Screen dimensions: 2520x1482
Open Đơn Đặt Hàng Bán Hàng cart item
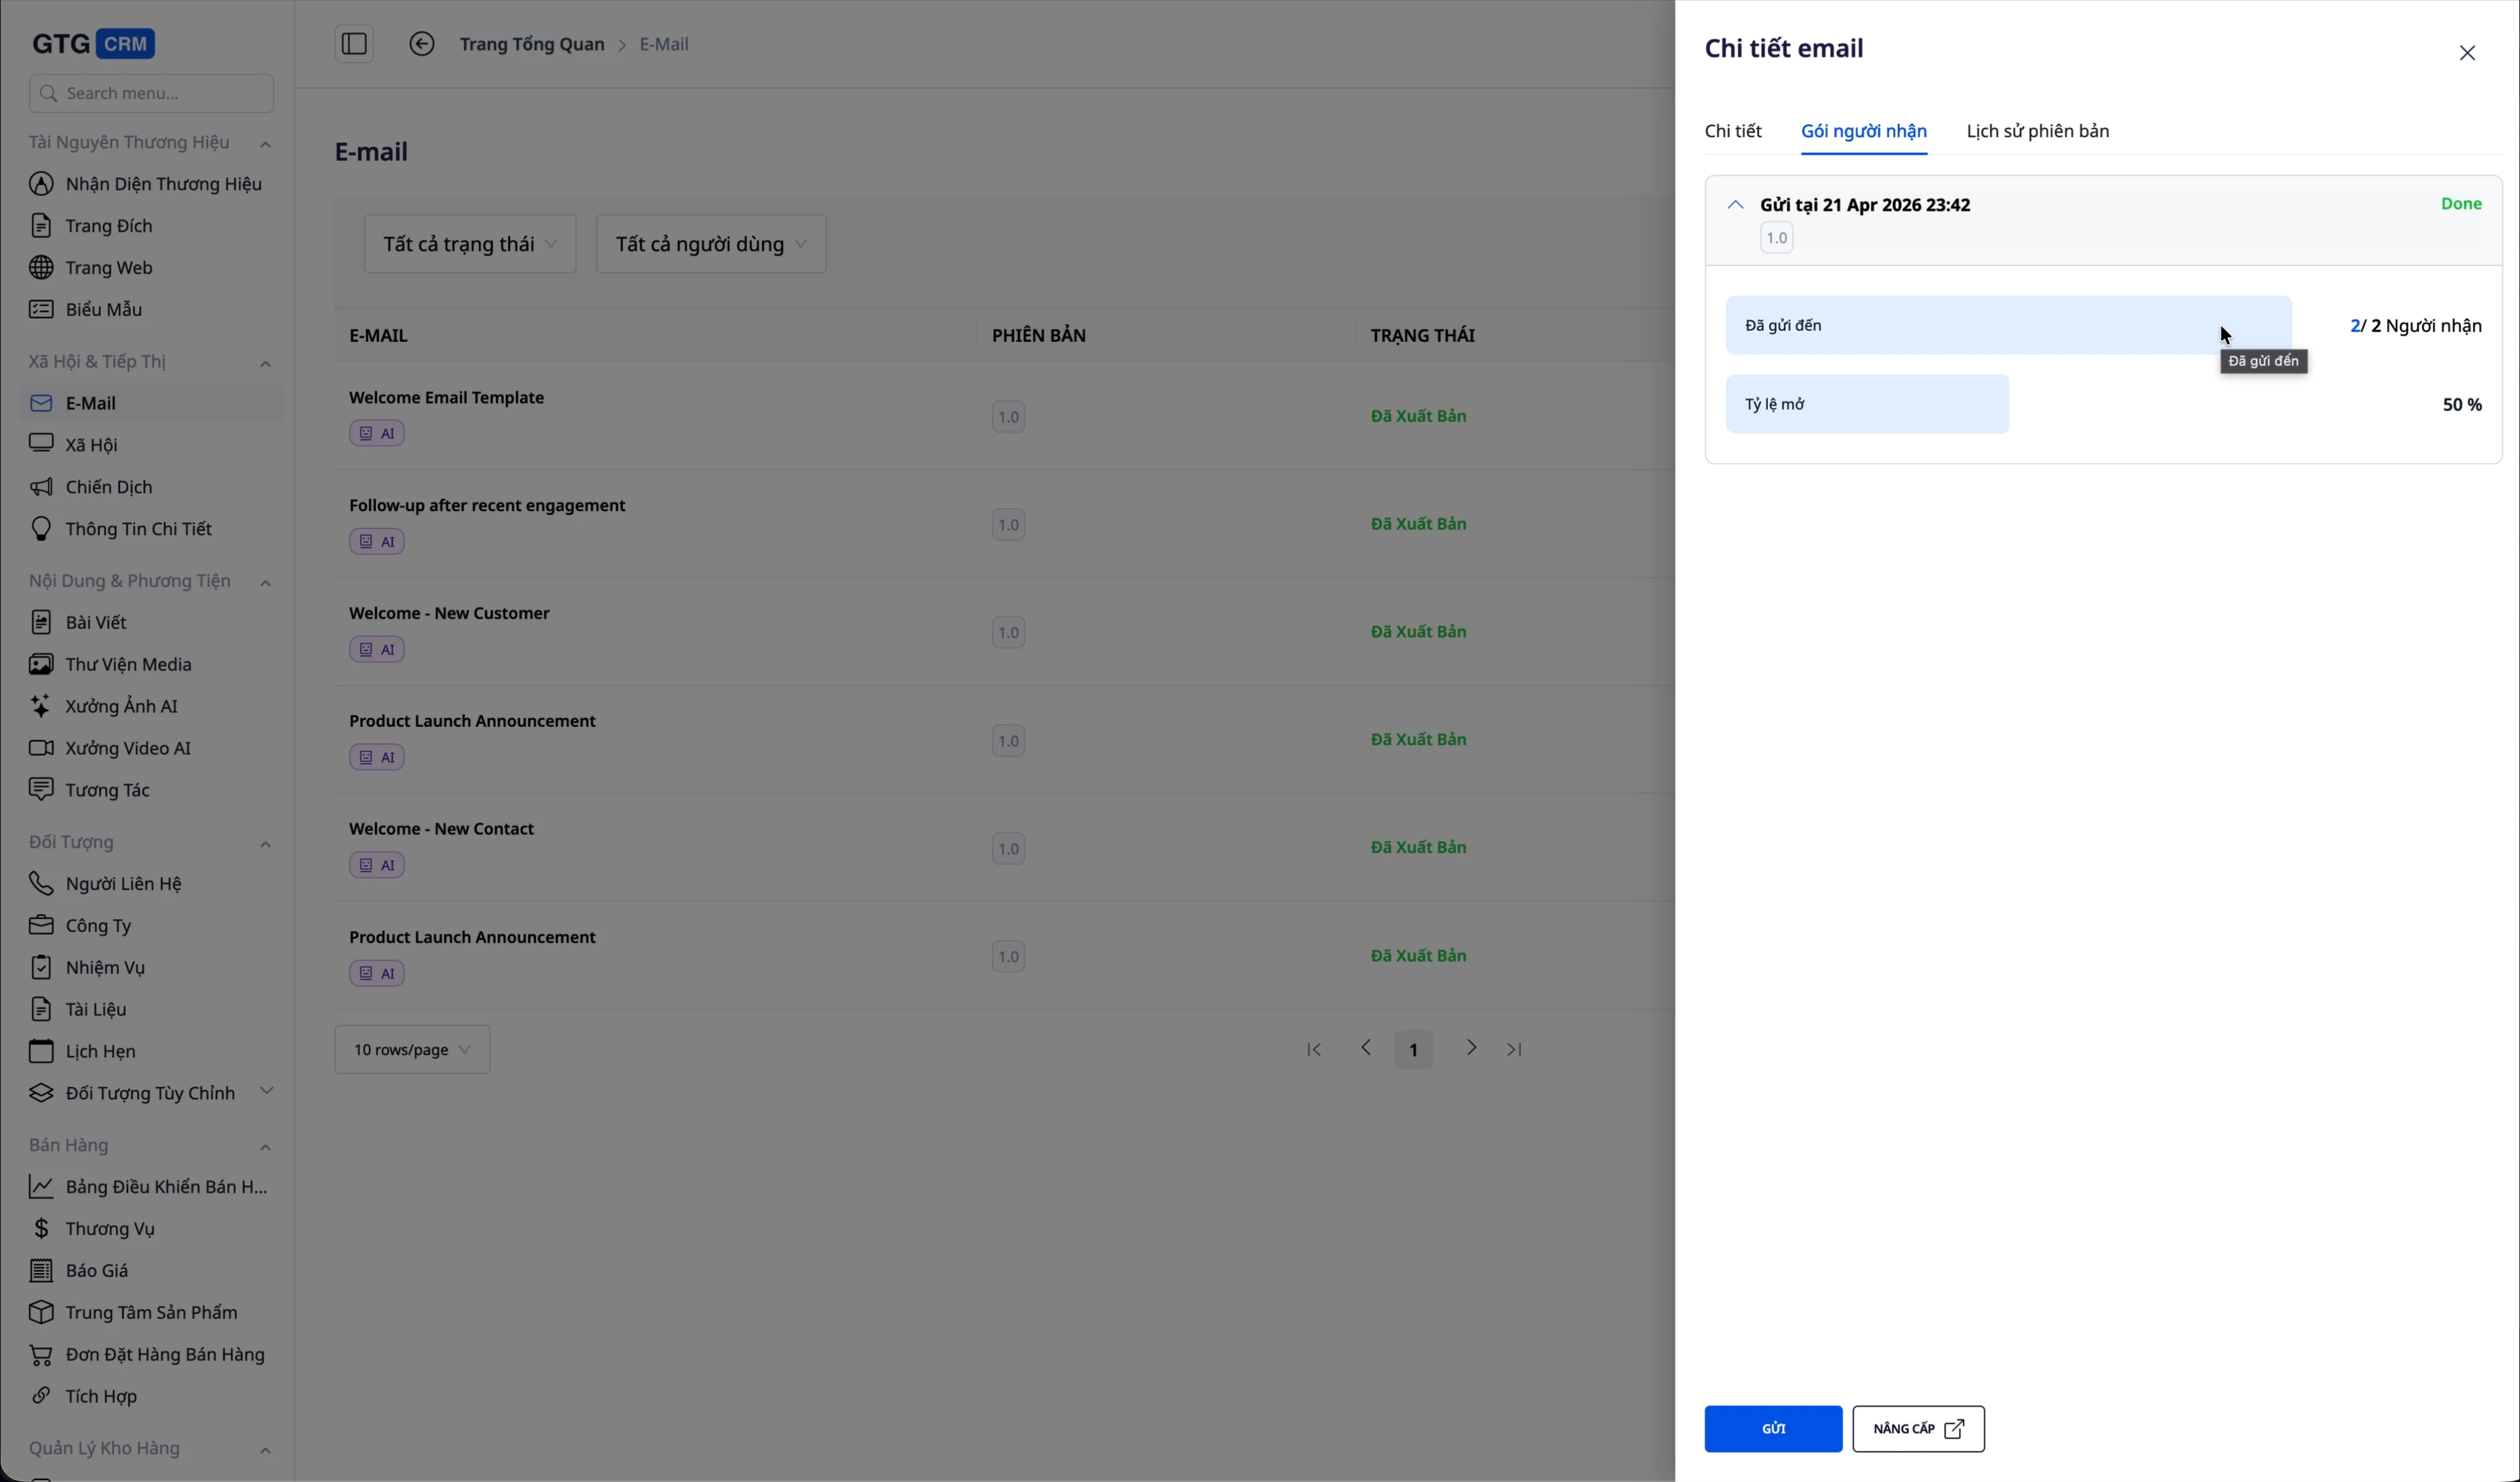(x=165, y=1355)
